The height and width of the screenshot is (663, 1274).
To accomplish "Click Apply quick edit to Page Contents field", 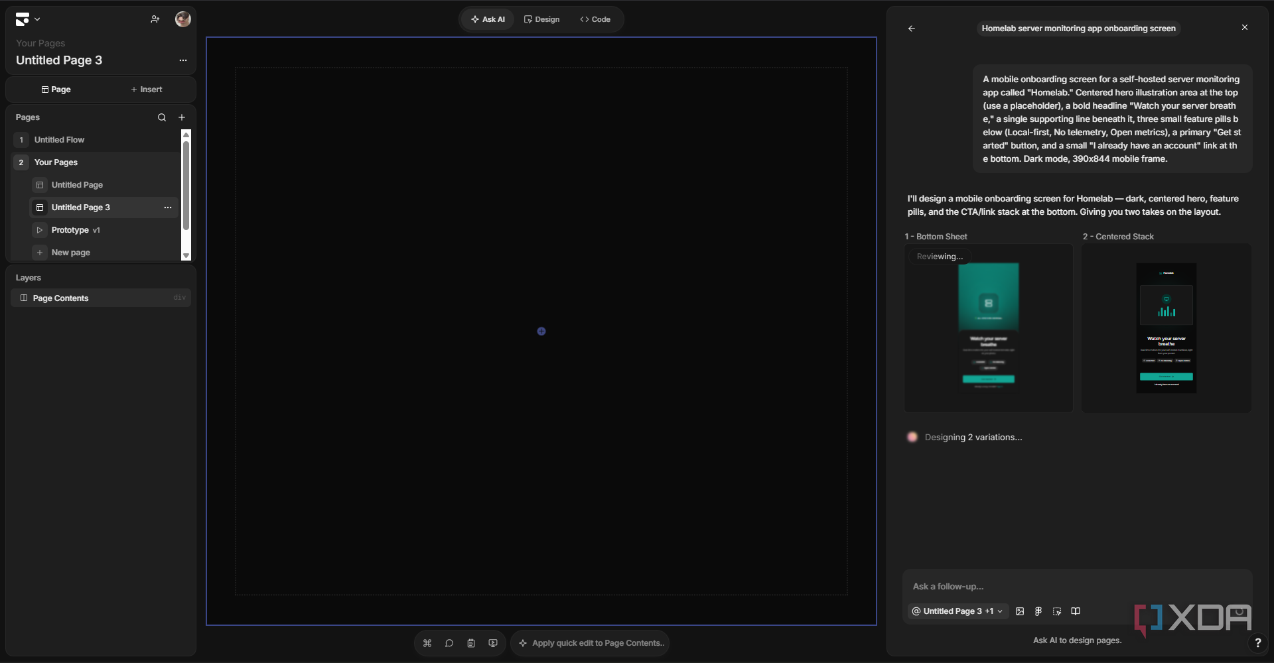I will [x=590, y=643].
